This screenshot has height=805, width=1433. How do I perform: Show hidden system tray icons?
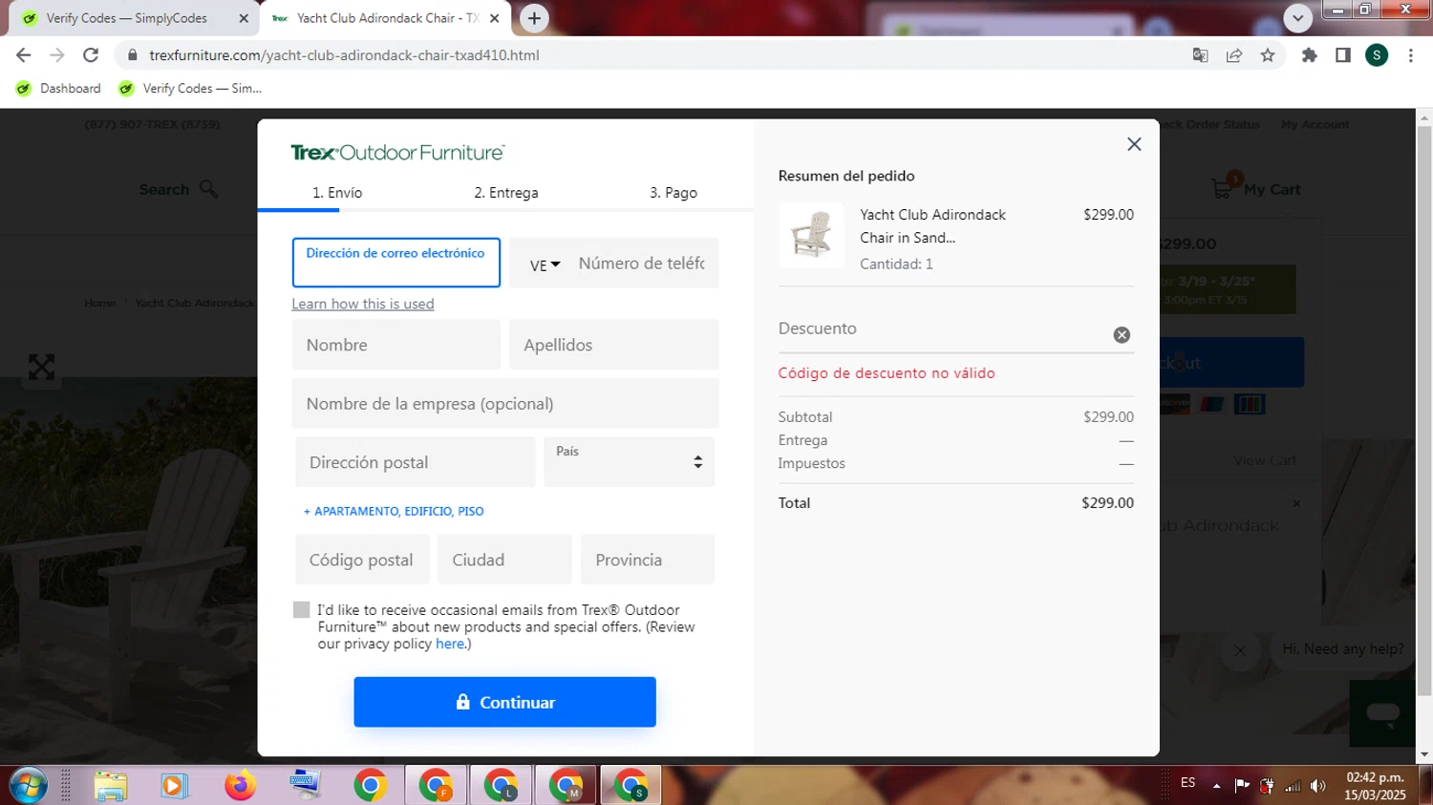[1216, 786]
